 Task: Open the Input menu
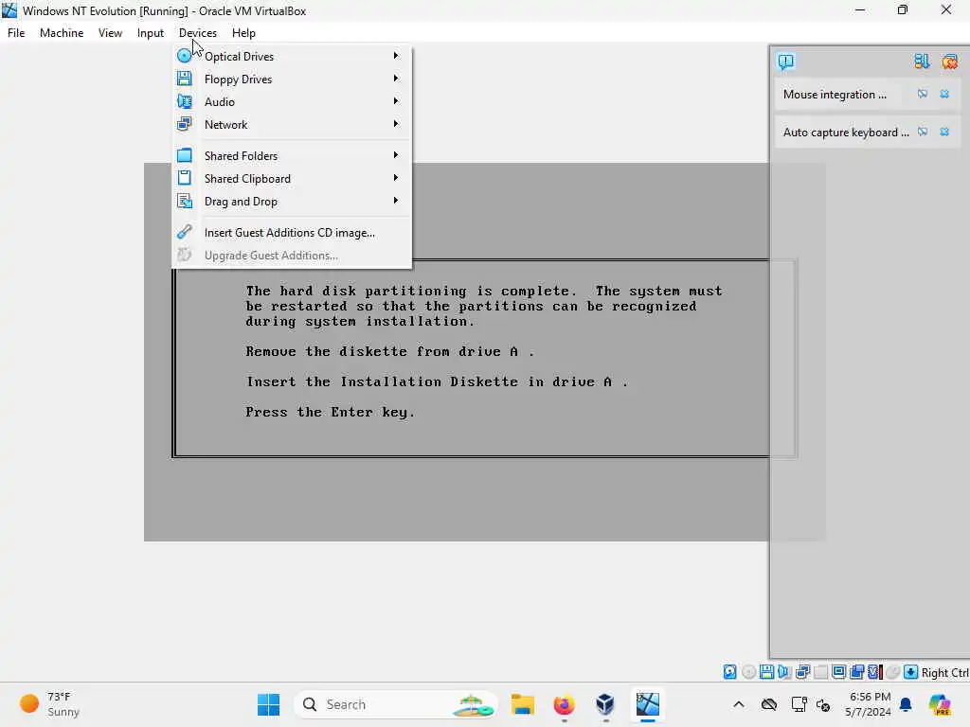pyautogui.click(x=151, y=33)
